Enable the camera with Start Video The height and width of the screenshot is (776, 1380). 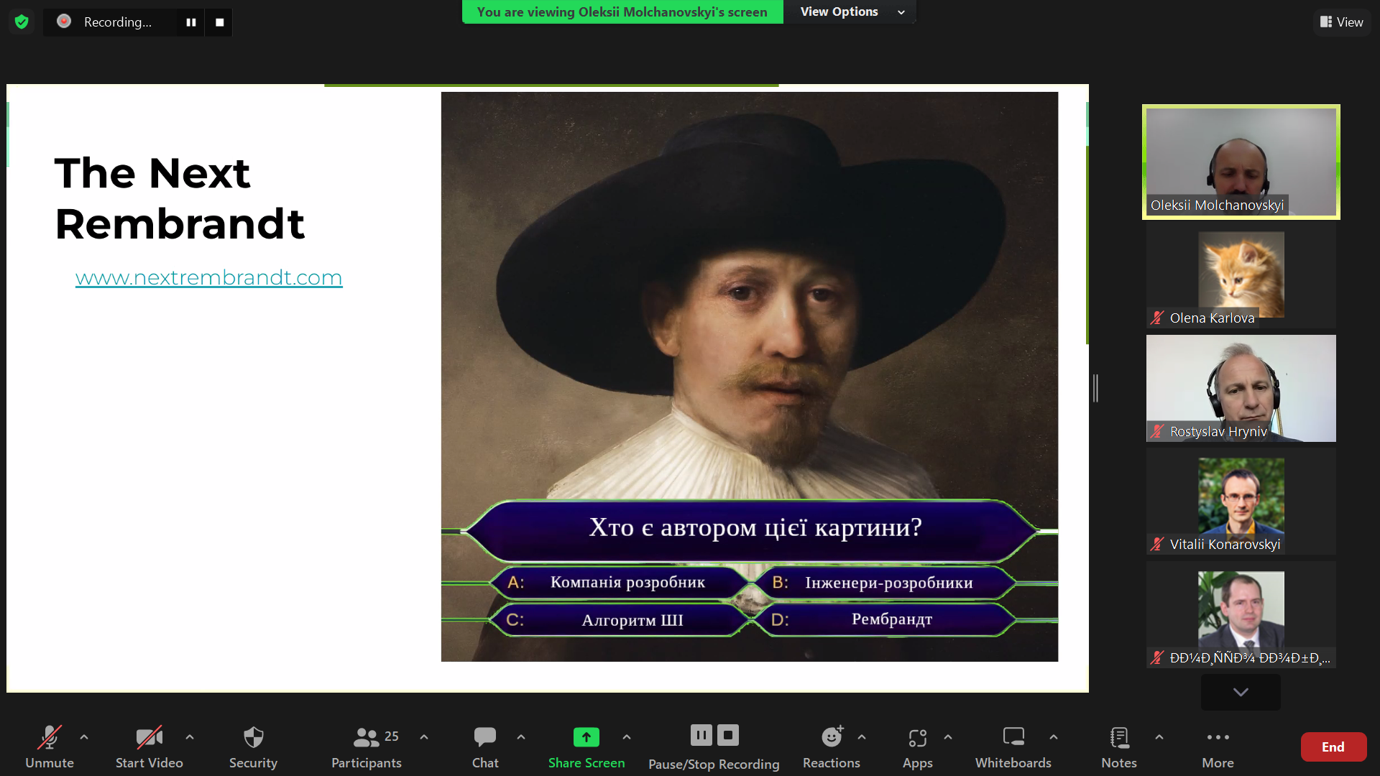pos(149,747)
